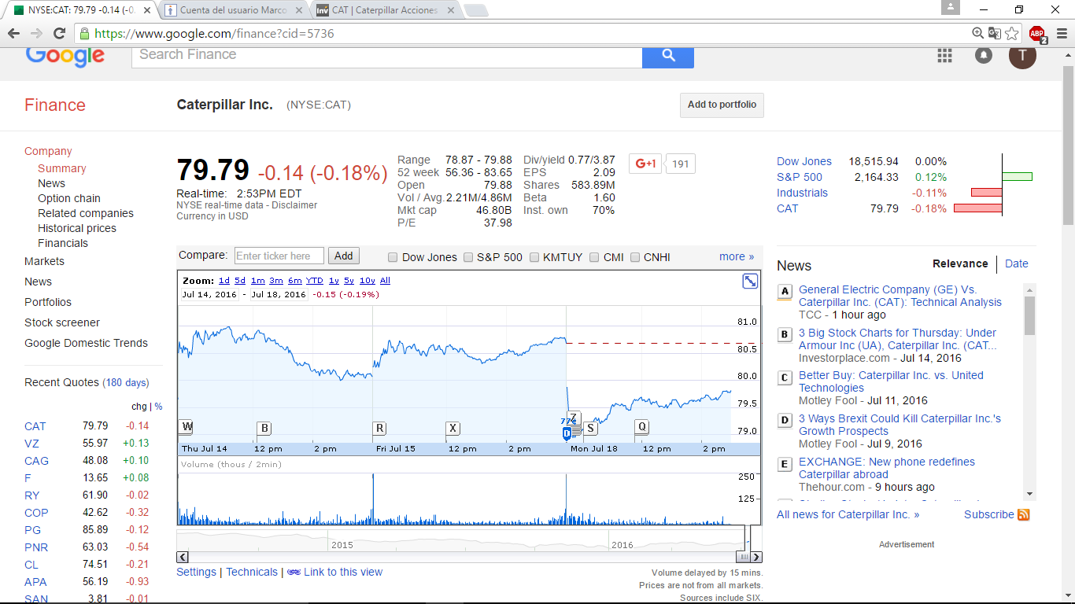Open All news for Caterpillar Inc. link
The image size is (1075, 604).
[x=848, y=514]
